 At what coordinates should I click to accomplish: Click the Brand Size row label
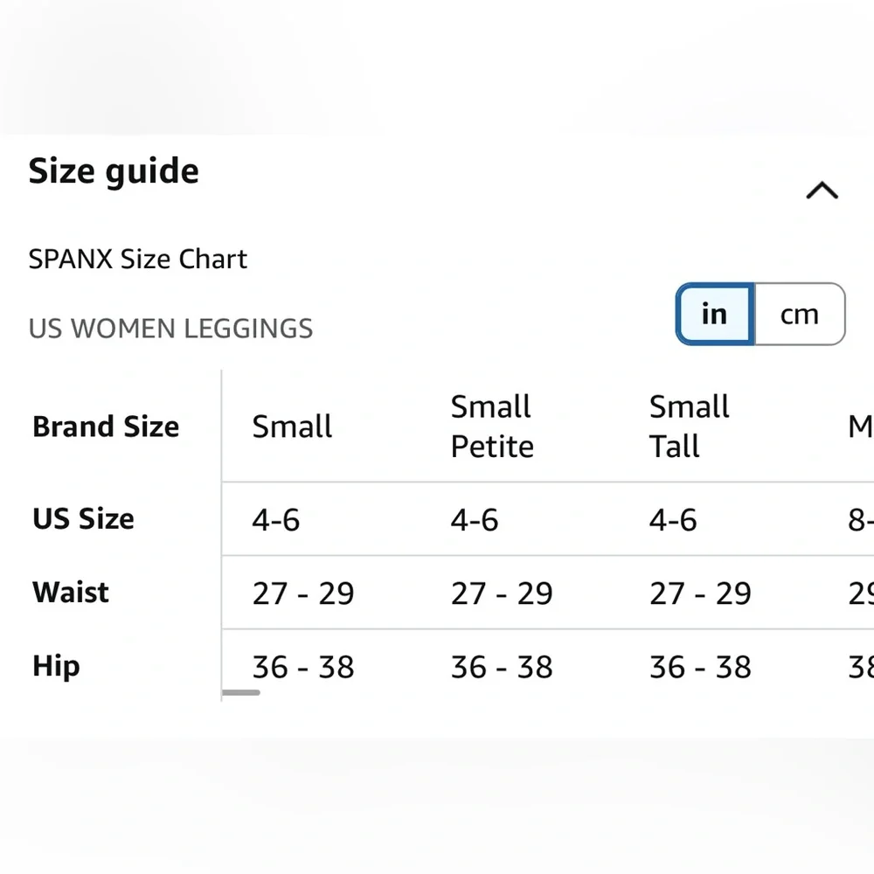[106, 427]
